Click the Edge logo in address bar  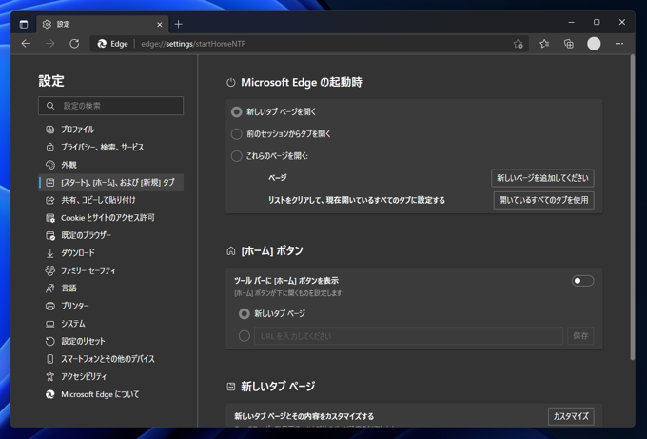(x=102, y=44)
